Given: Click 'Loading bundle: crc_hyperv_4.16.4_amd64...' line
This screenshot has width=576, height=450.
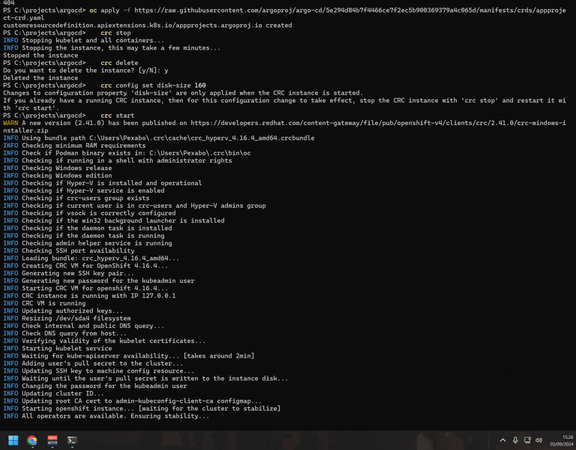Looking at the screenshot, I should pos(91,259).
